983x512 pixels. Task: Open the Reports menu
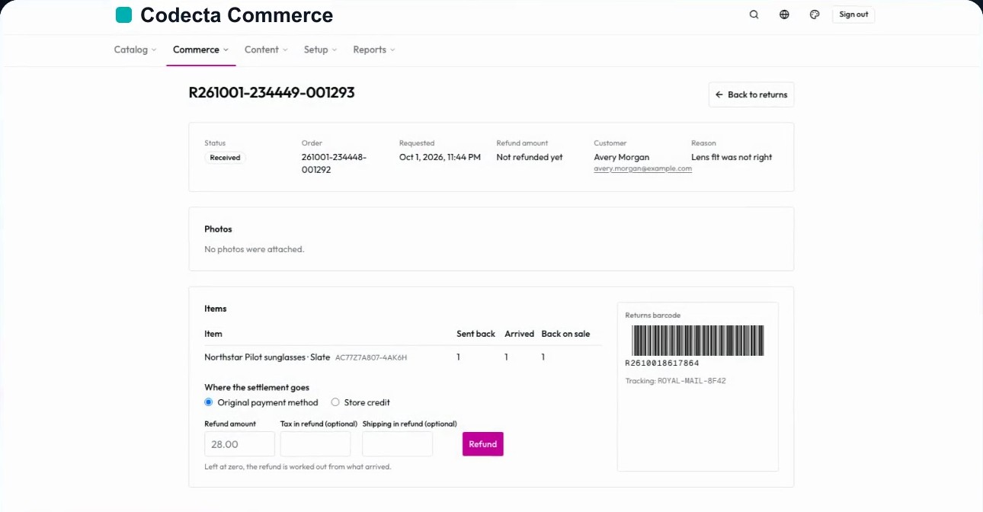373,50
